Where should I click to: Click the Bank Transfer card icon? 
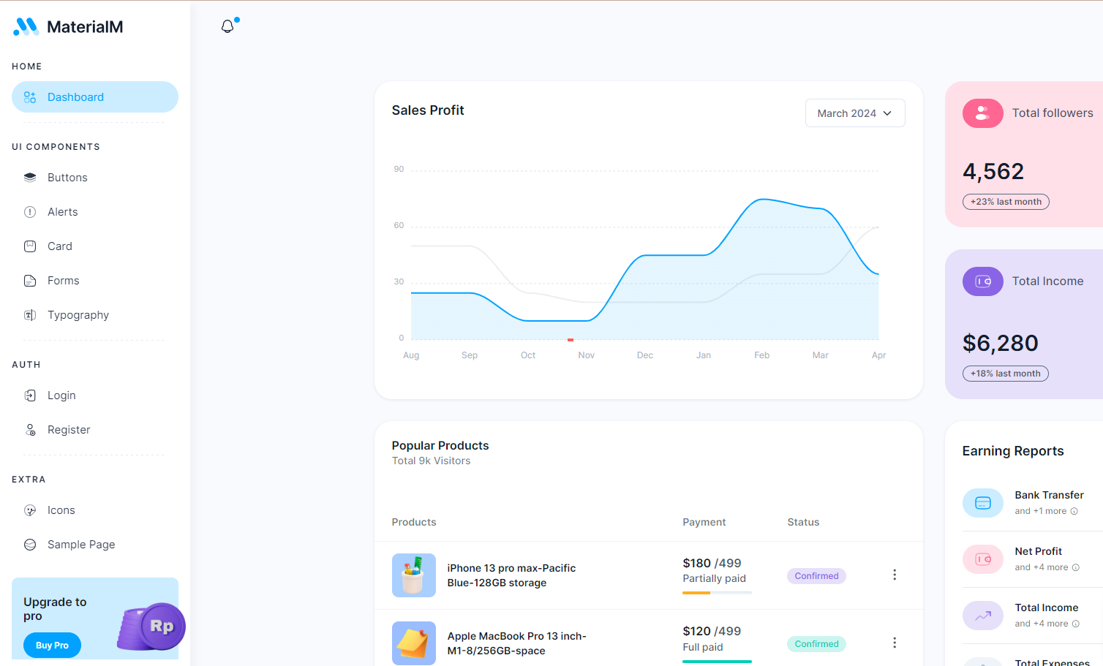[x=982, y=503]
